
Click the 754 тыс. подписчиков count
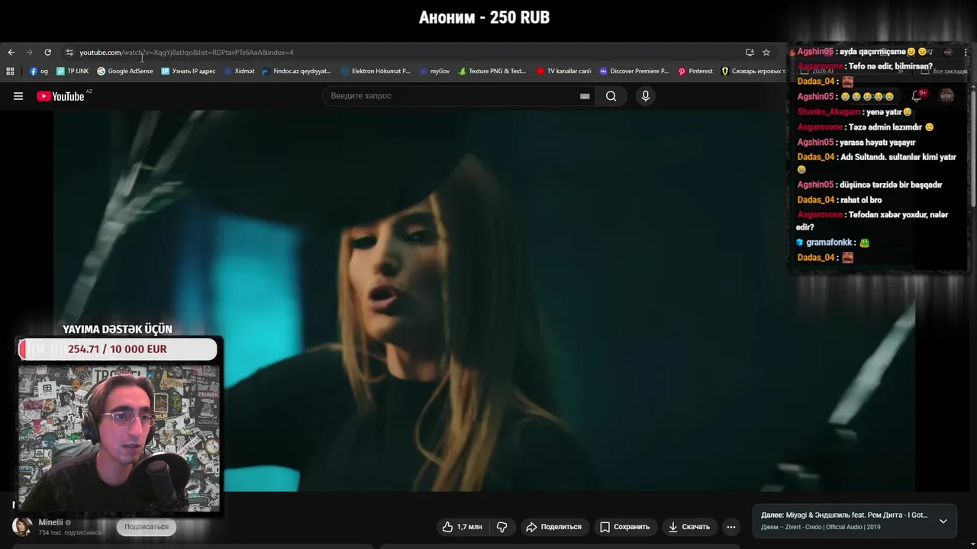pyautogui.click(x=70, y=532)
